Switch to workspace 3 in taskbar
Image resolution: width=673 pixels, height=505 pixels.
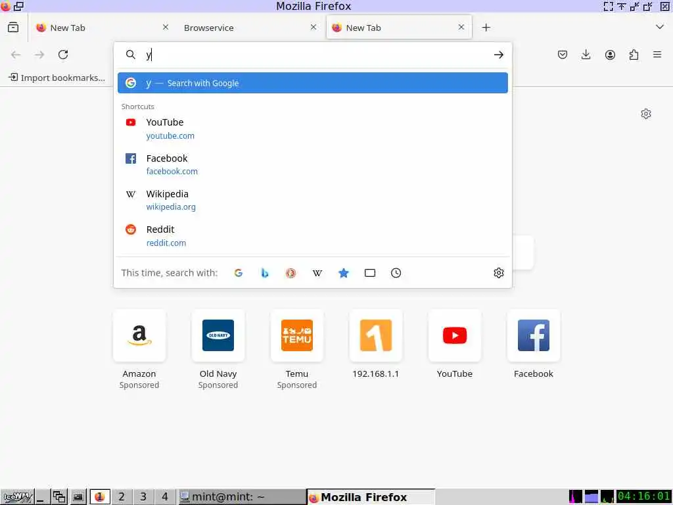click(143, 497)
